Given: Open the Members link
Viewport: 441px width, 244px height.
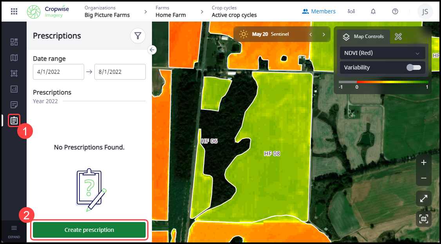Looking at the screenshot, I should (319, 11).
